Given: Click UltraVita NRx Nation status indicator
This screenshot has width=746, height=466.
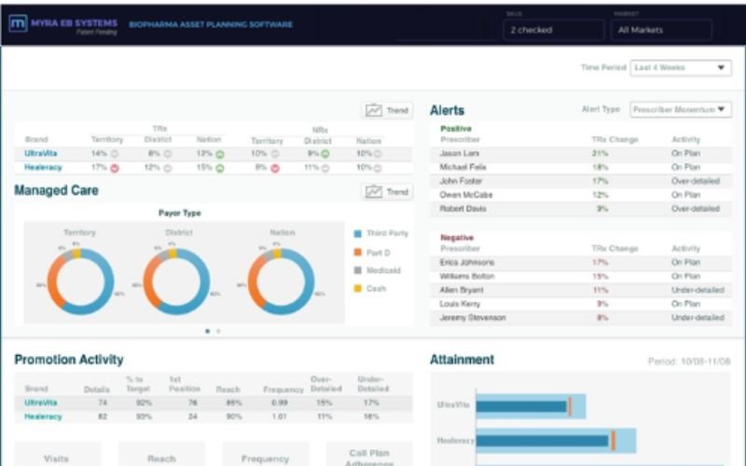Looking at the screenshot, I should coord(378,154).
